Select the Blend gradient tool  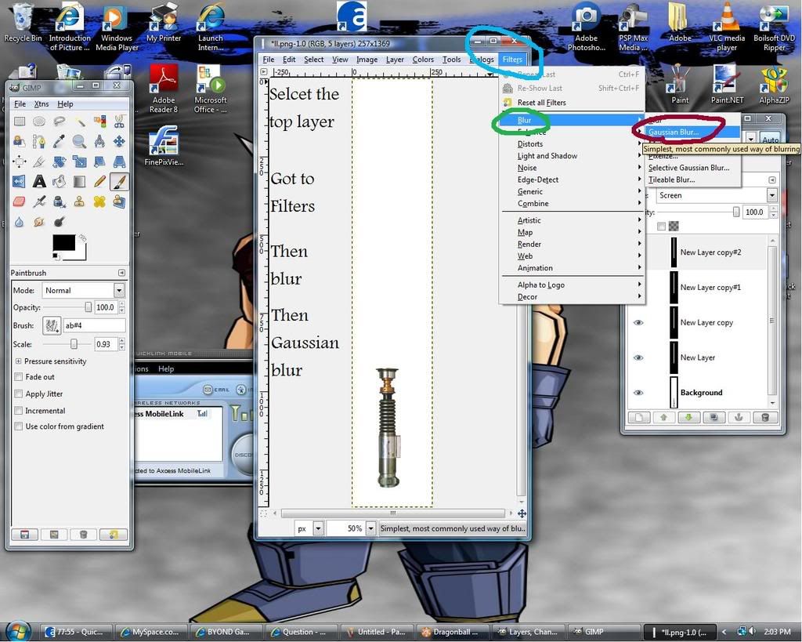(79, 182)
